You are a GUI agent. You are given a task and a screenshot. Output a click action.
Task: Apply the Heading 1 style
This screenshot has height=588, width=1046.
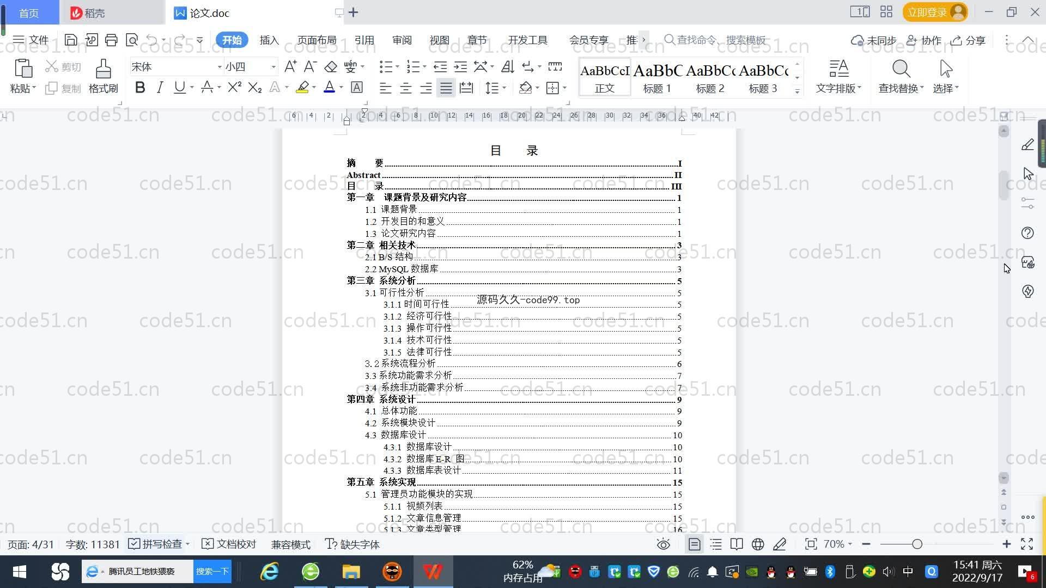658,77
